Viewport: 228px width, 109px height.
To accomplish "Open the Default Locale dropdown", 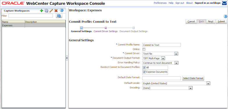I will click(208, 83).
